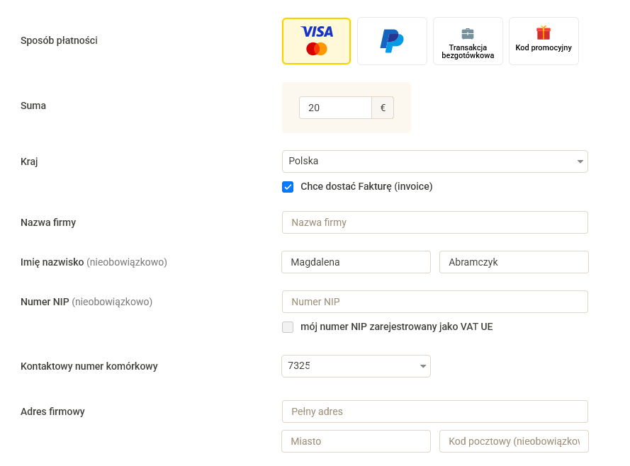630x466 pixels.
Task: Focus the Miasto city field
Action: [356, 441]
